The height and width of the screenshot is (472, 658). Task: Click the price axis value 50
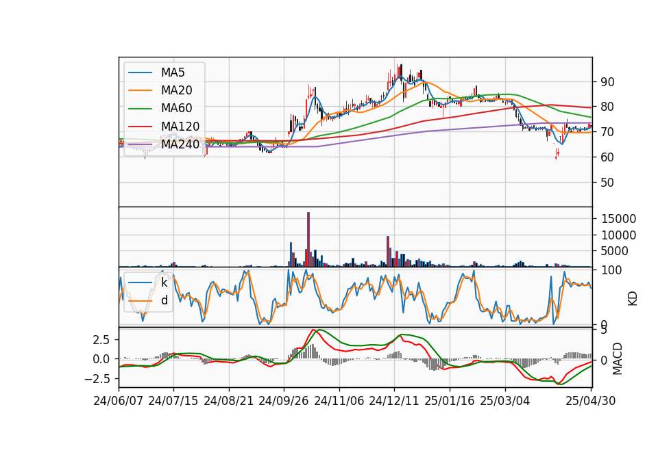point(607,183)
